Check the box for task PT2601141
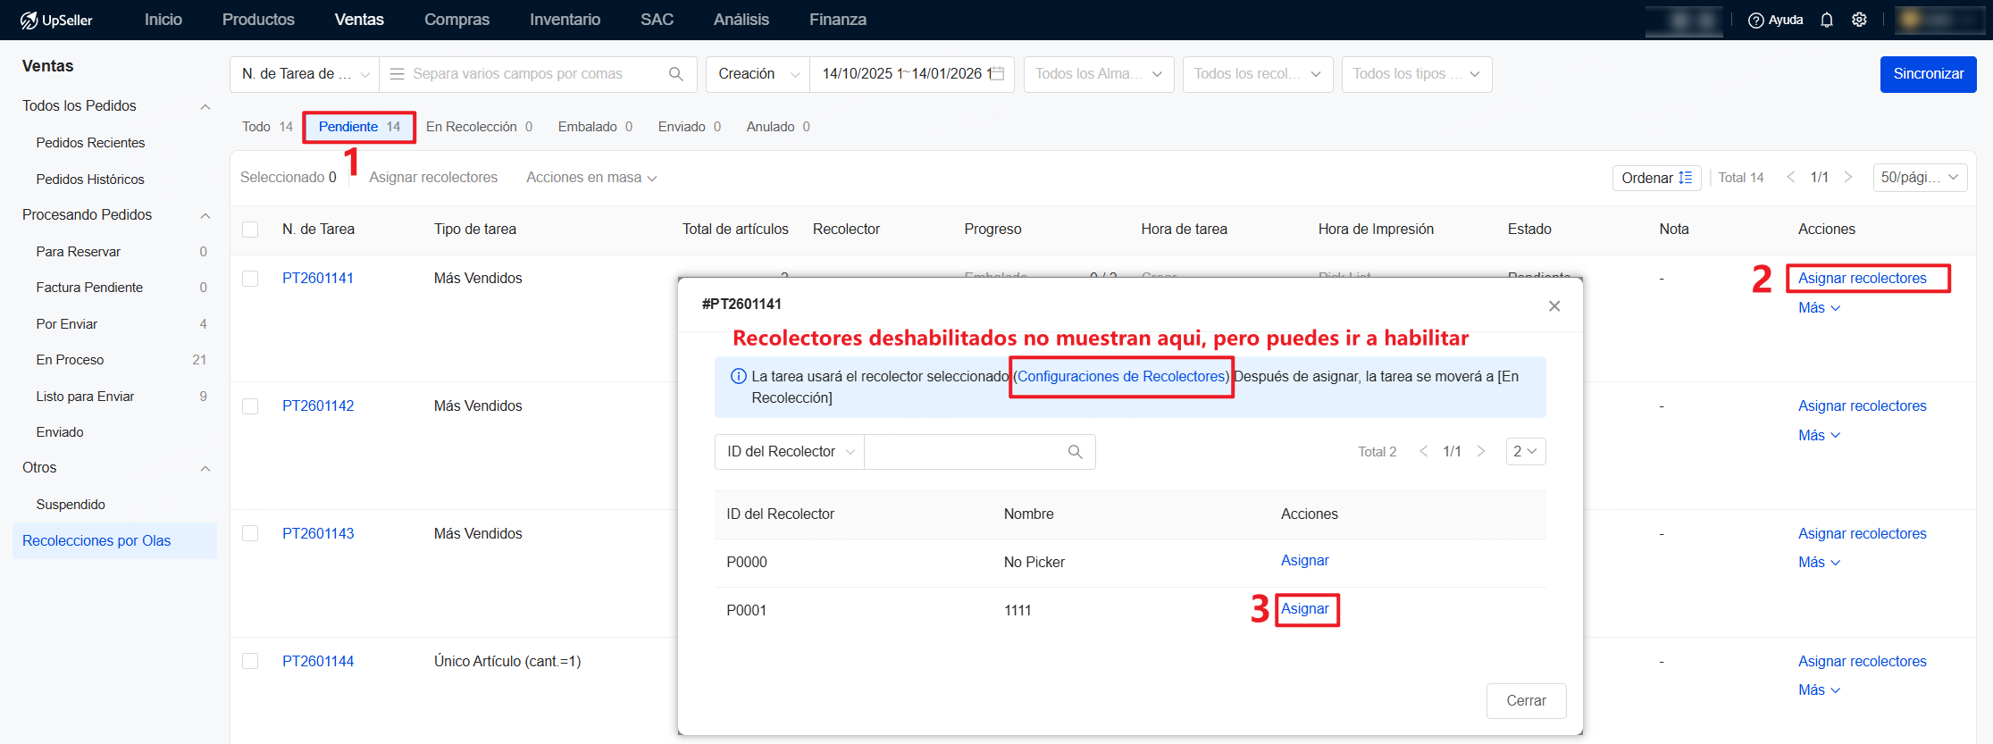This screenshot has width=1993, height=744. pyautogui.click(x=250, y=279)
